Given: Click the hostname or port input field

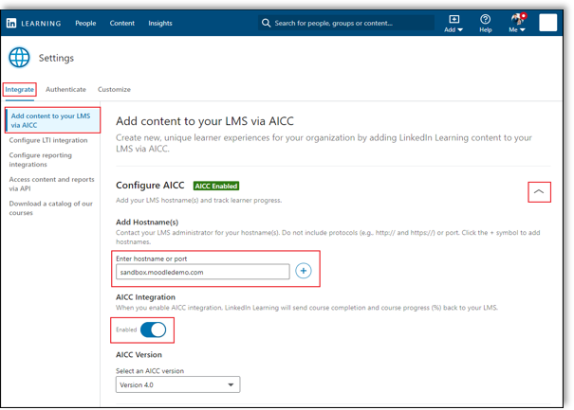Looking at the screenshot, I should tap(203, 272).
